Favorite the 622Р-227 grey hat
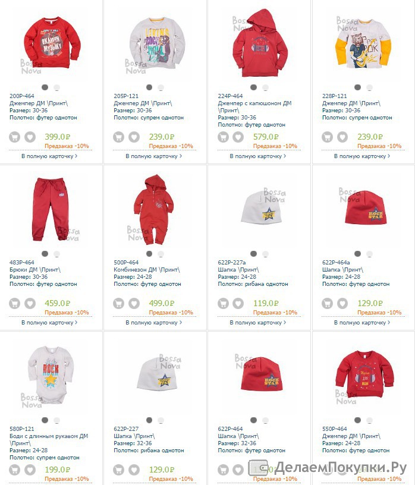Image resolution: width=415 pixels, height=485 pixels. click(134, 470)
